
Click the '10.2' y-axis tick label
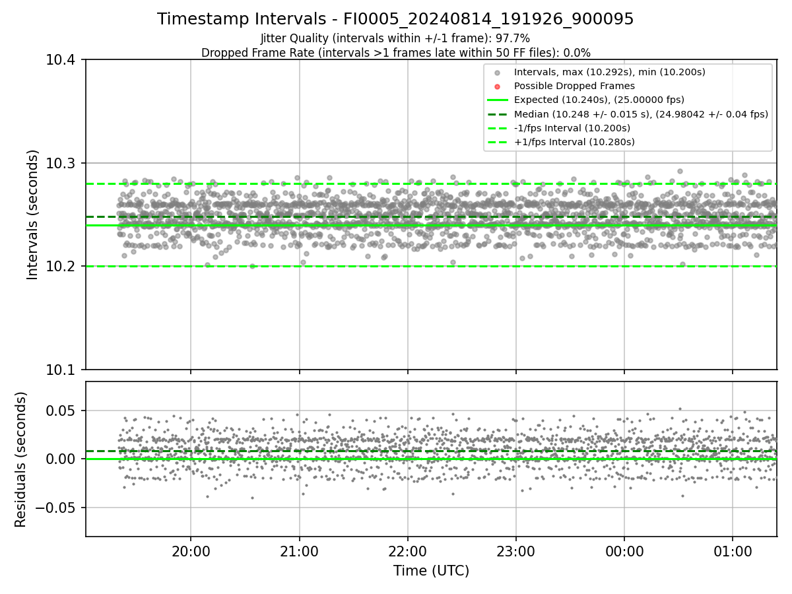tap(61, 267)
